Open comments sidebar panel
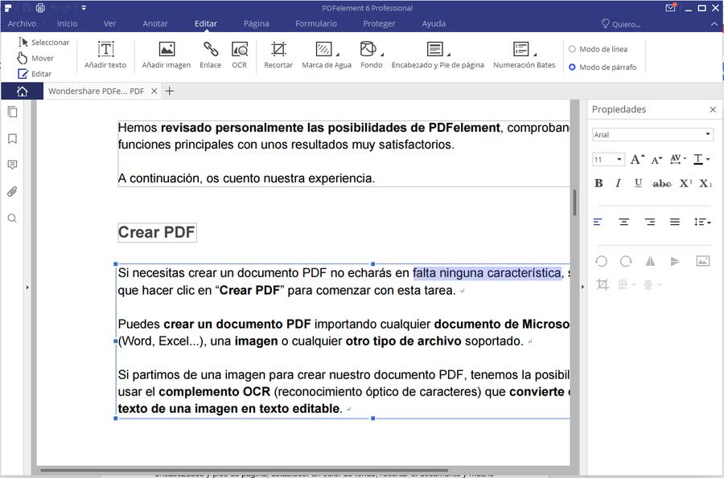The image size is (724, 478). (12, 165)
